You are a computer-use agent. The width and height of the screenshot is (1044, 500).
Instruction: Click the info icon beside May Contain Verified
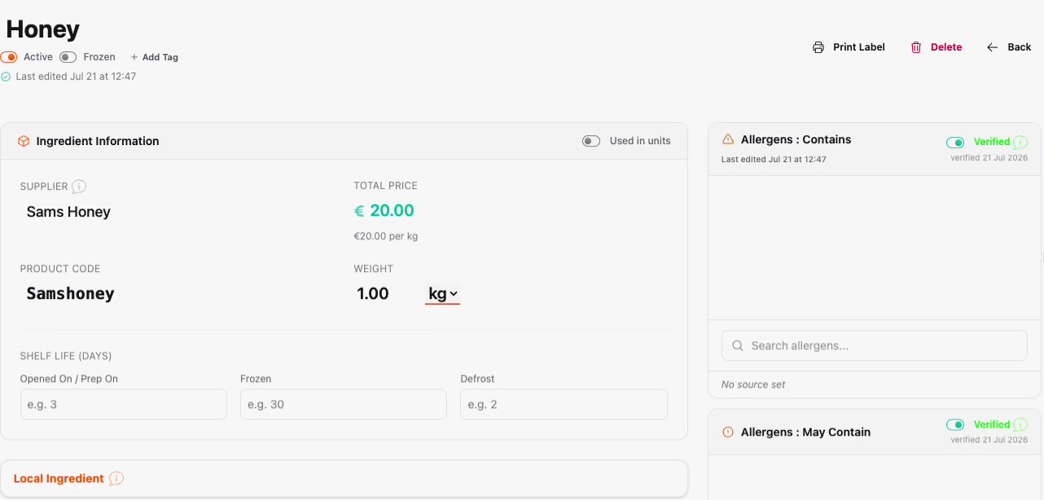(x=1020, y=425)
